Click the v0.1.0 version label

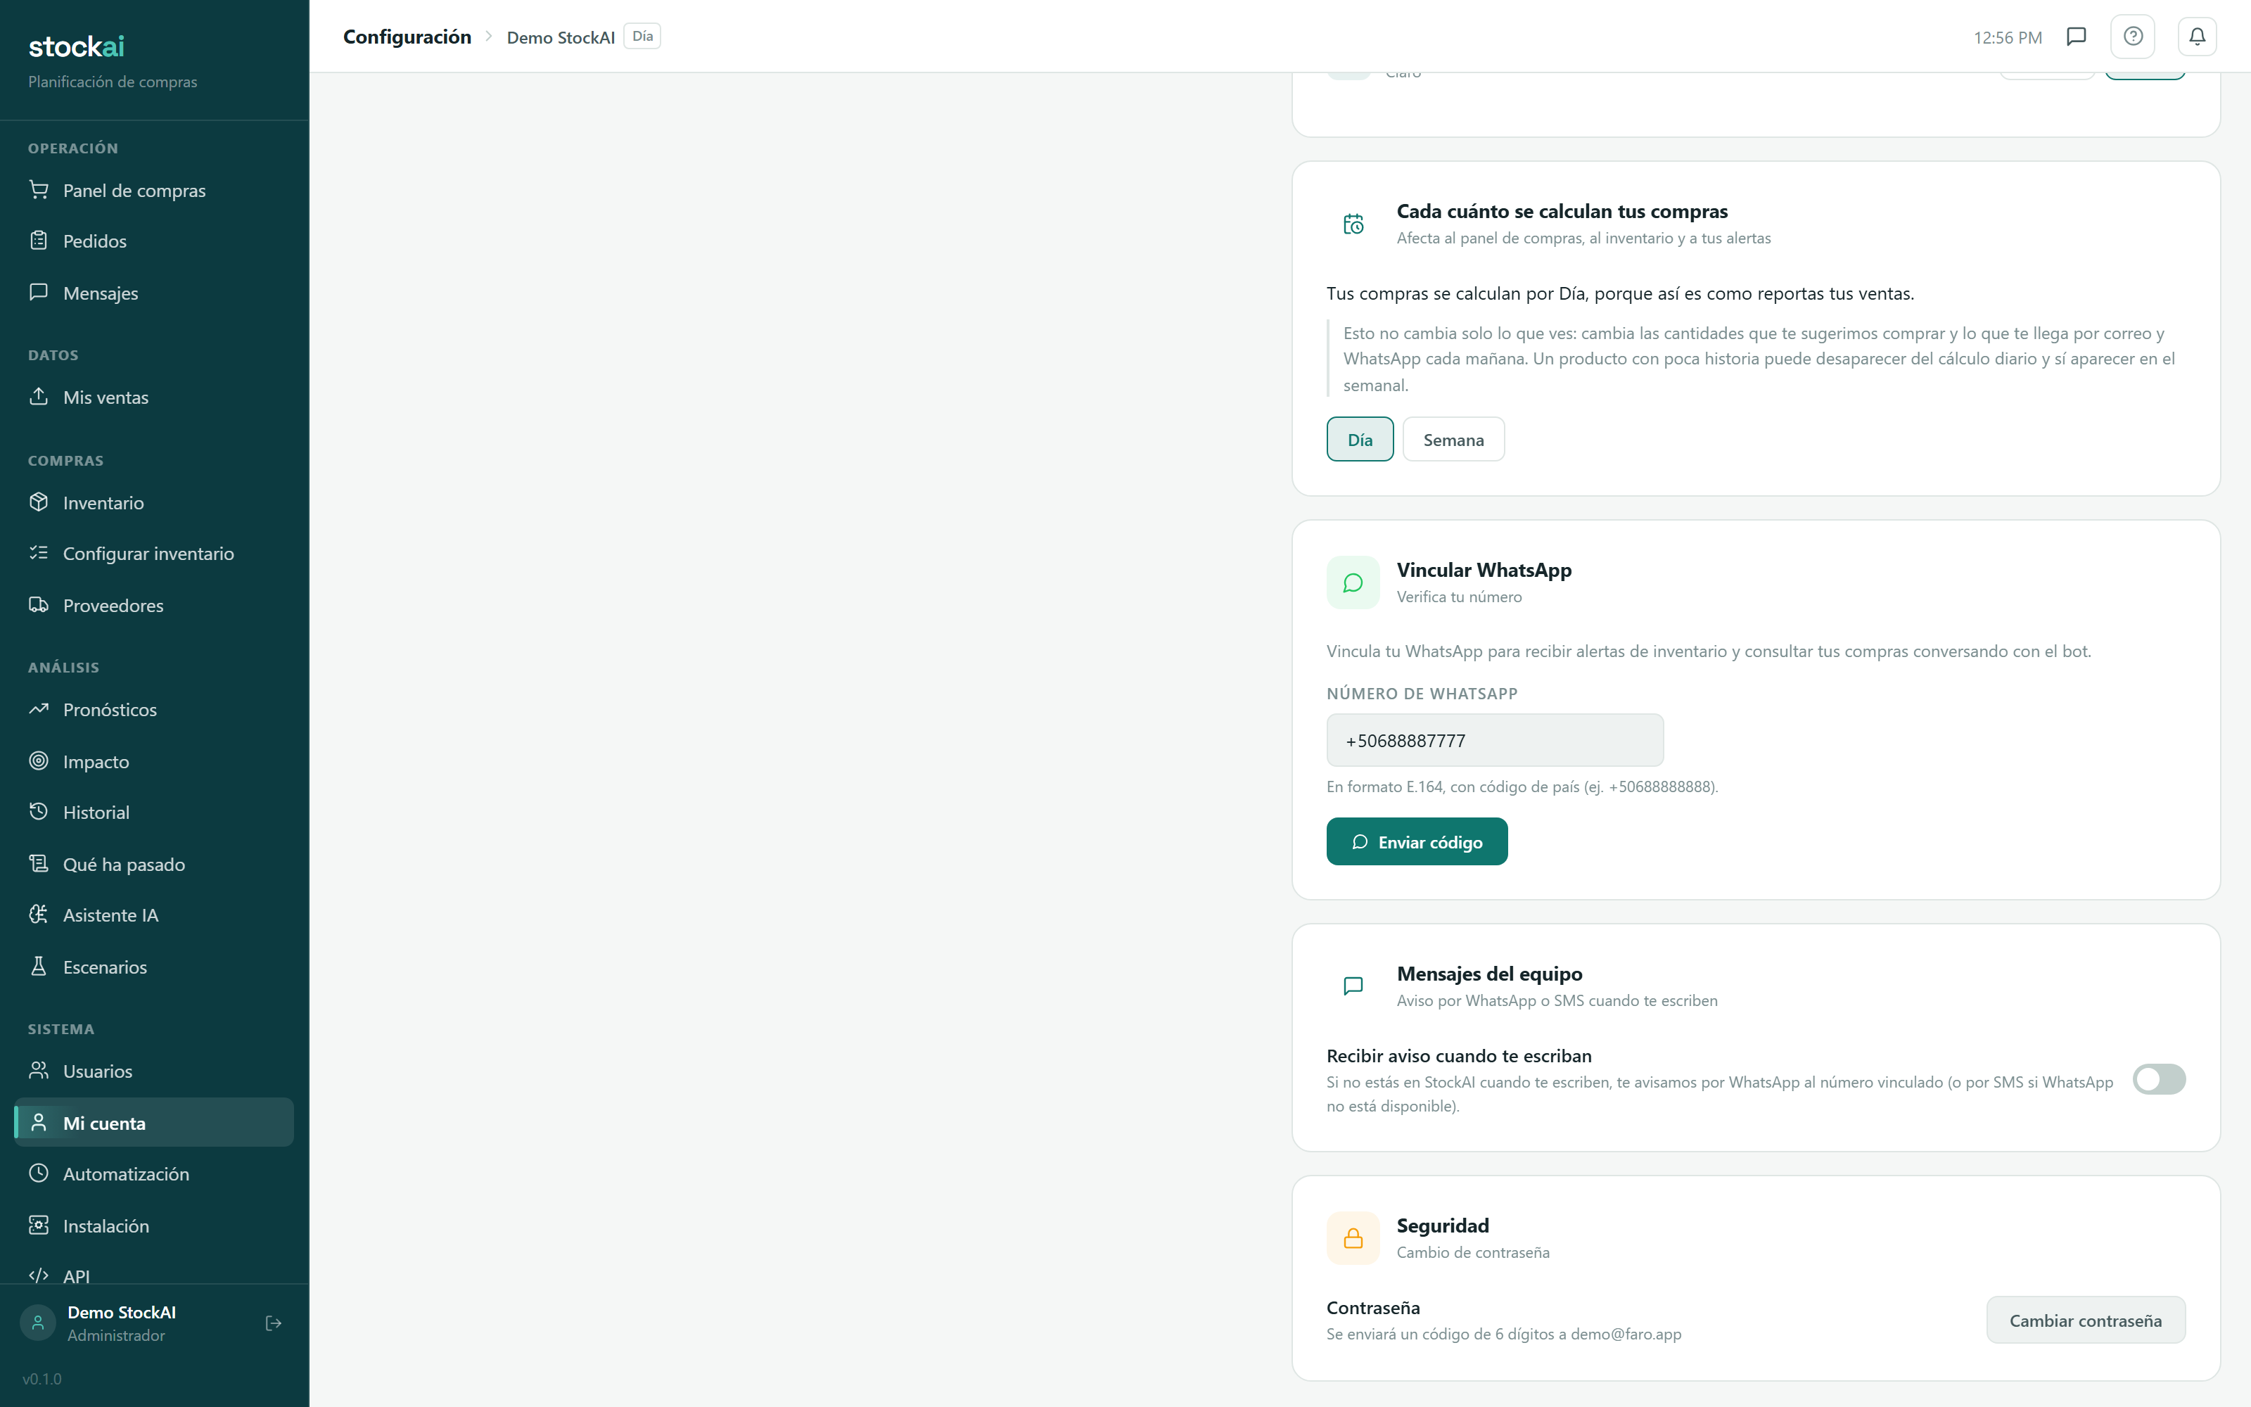(42, 1378)
